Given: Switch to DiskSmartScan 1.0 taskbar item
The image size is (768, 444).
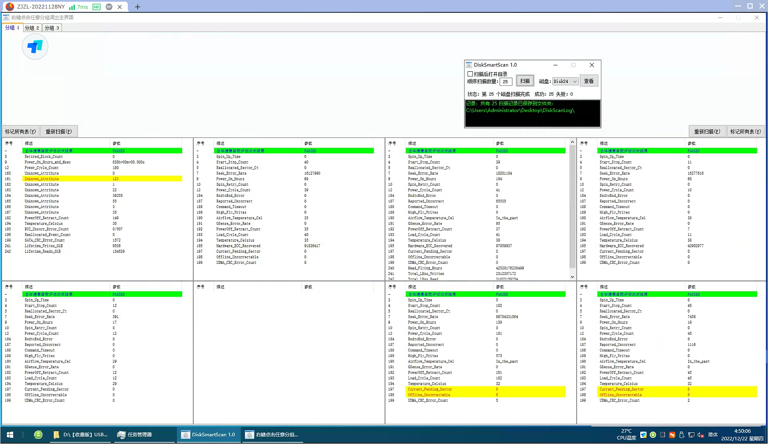Looking at the screenshot, I should pyautogui.click(x=209, y=435).
